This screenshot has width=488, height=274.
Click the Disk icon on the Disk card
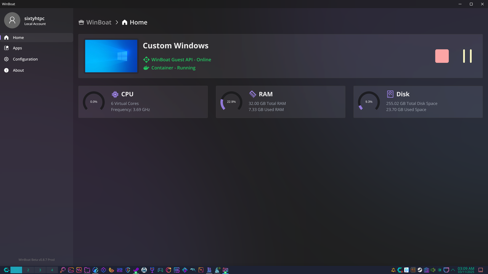point(390,94)
